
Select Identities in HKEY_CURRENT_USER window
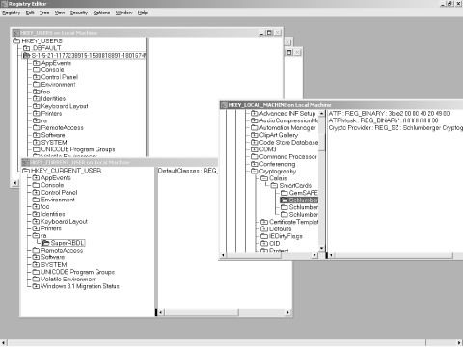[x=53, y=214]
